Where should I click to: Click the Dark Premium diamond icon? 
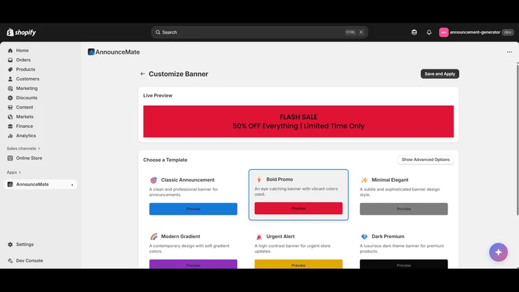(x=364, y=237)
